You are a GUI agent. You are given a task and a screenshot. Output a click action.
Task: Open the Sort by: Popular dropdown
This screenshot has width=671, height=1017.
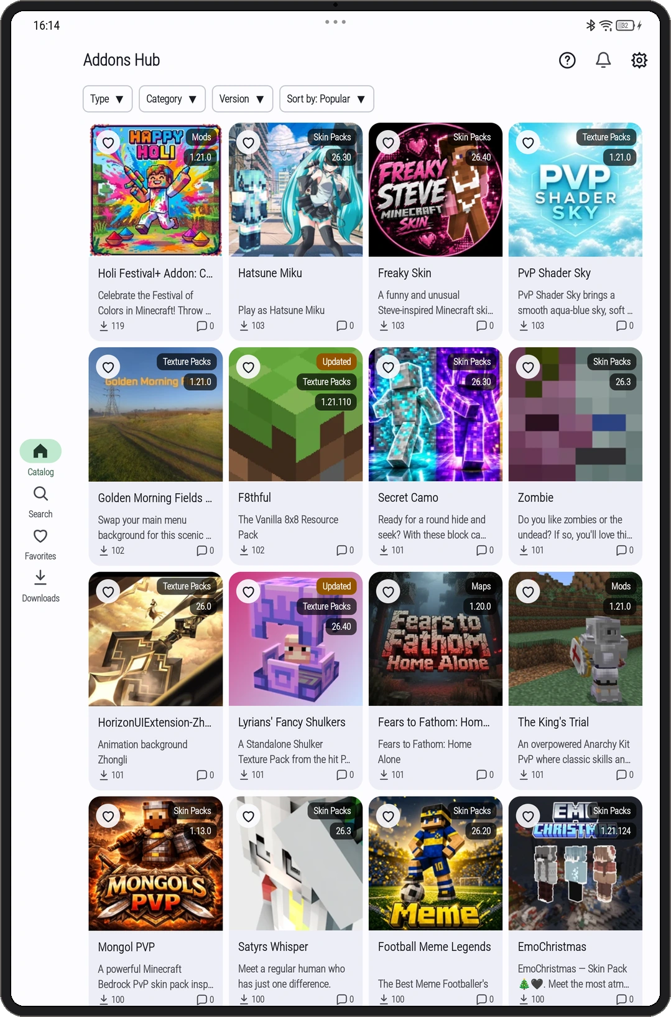[326, 99]
